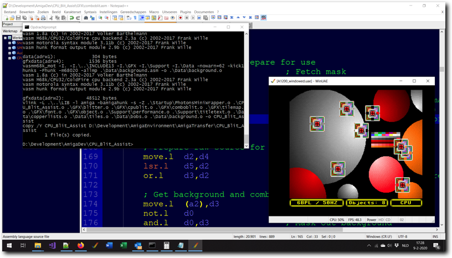This screenshot has height=258, width=452.
Task: Start macro recording with the red dot icon
Action: [181, 18]
